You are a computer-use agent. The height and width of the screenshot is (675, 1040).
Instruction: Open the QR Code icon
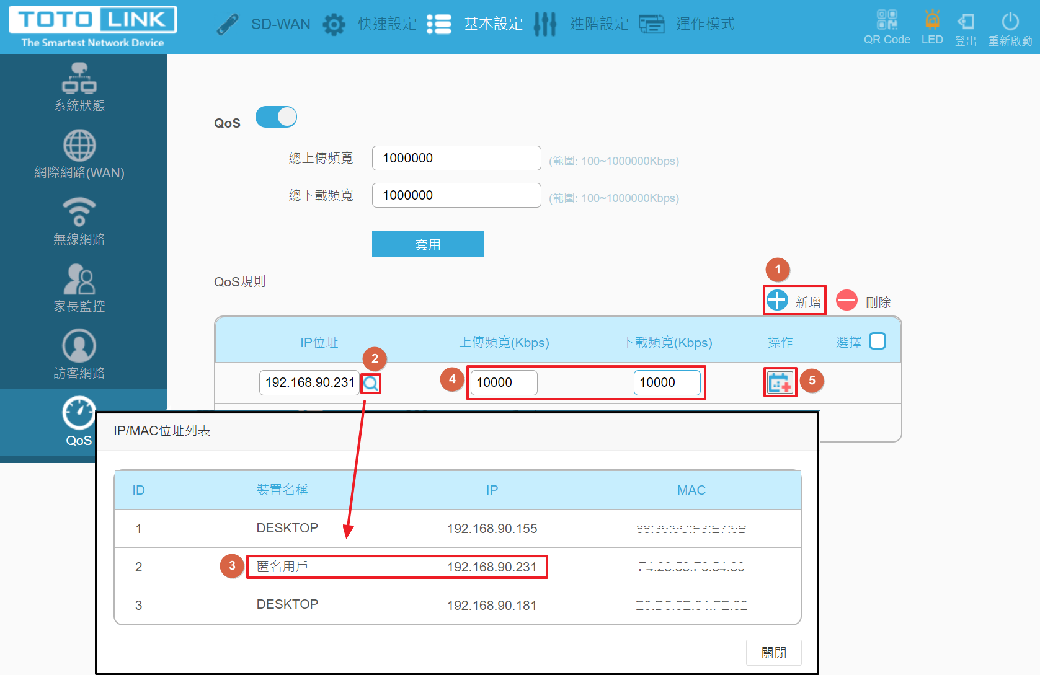click(x=887, y=19)
